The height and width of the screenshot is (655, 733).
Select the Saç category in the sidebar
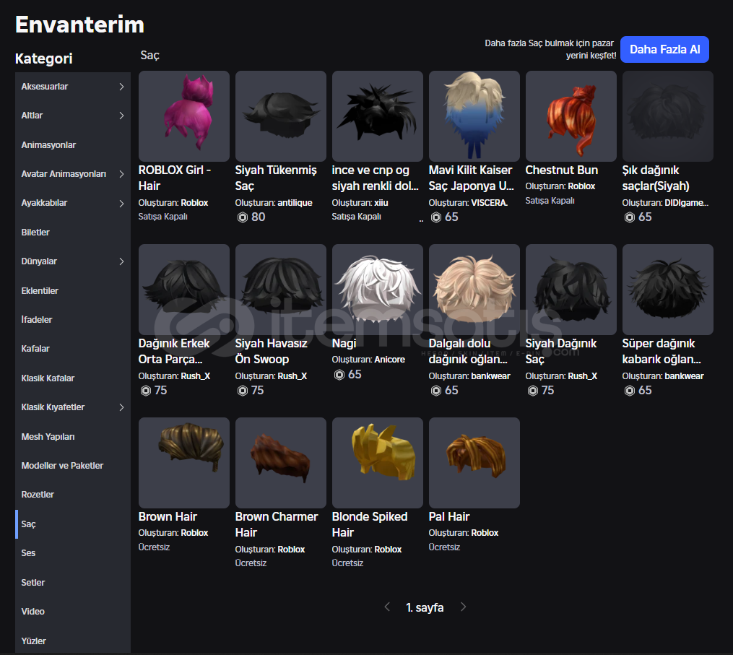[x=73, y=524]
